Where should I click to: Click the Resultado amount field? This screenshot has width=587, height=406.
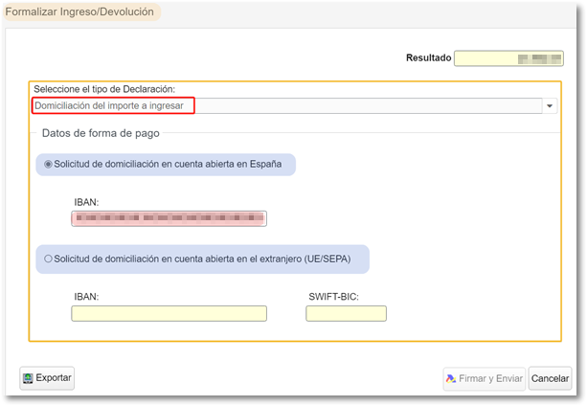coord(508,58)
